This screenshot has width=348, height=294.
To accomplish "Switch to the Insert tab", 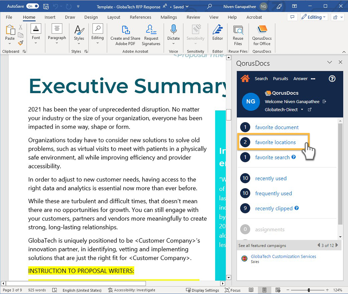I will pyautogui.click(x=50, y=17).
